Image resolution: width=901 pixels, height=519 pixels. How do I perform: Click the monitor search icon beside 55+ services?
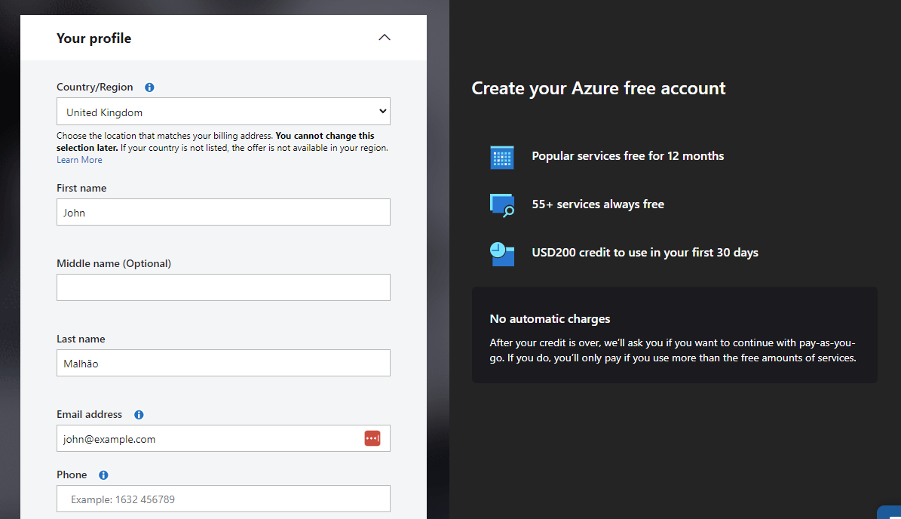(502, 205)
